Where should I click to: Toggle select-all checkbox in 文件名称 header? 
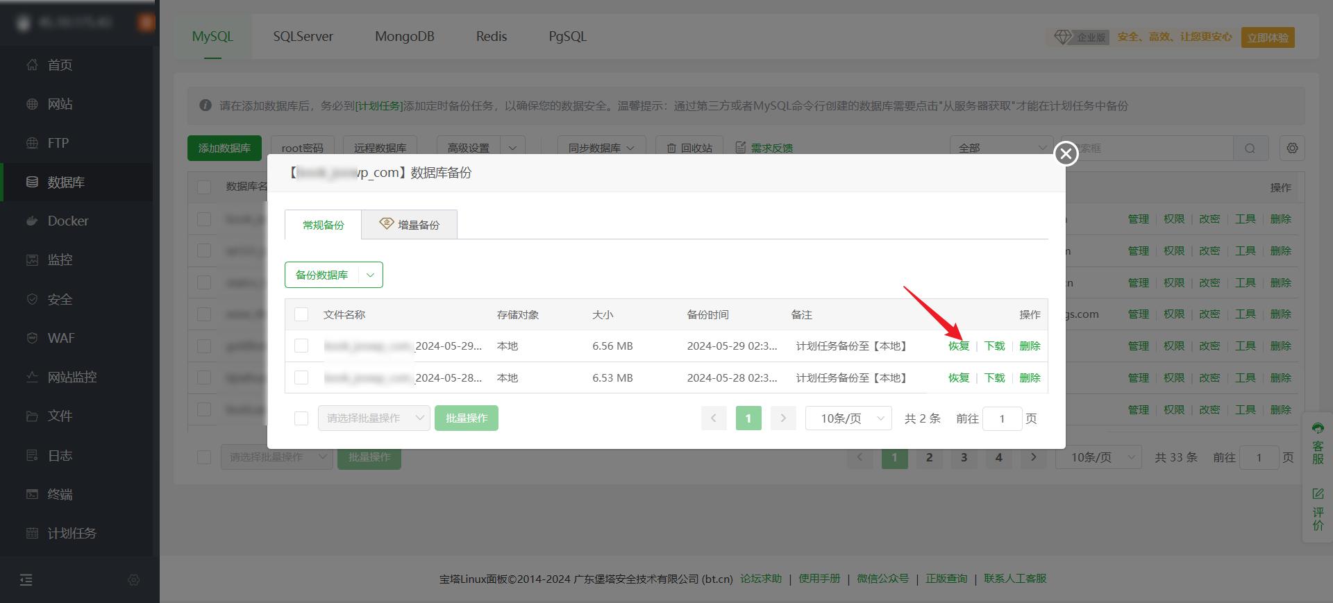301,314
